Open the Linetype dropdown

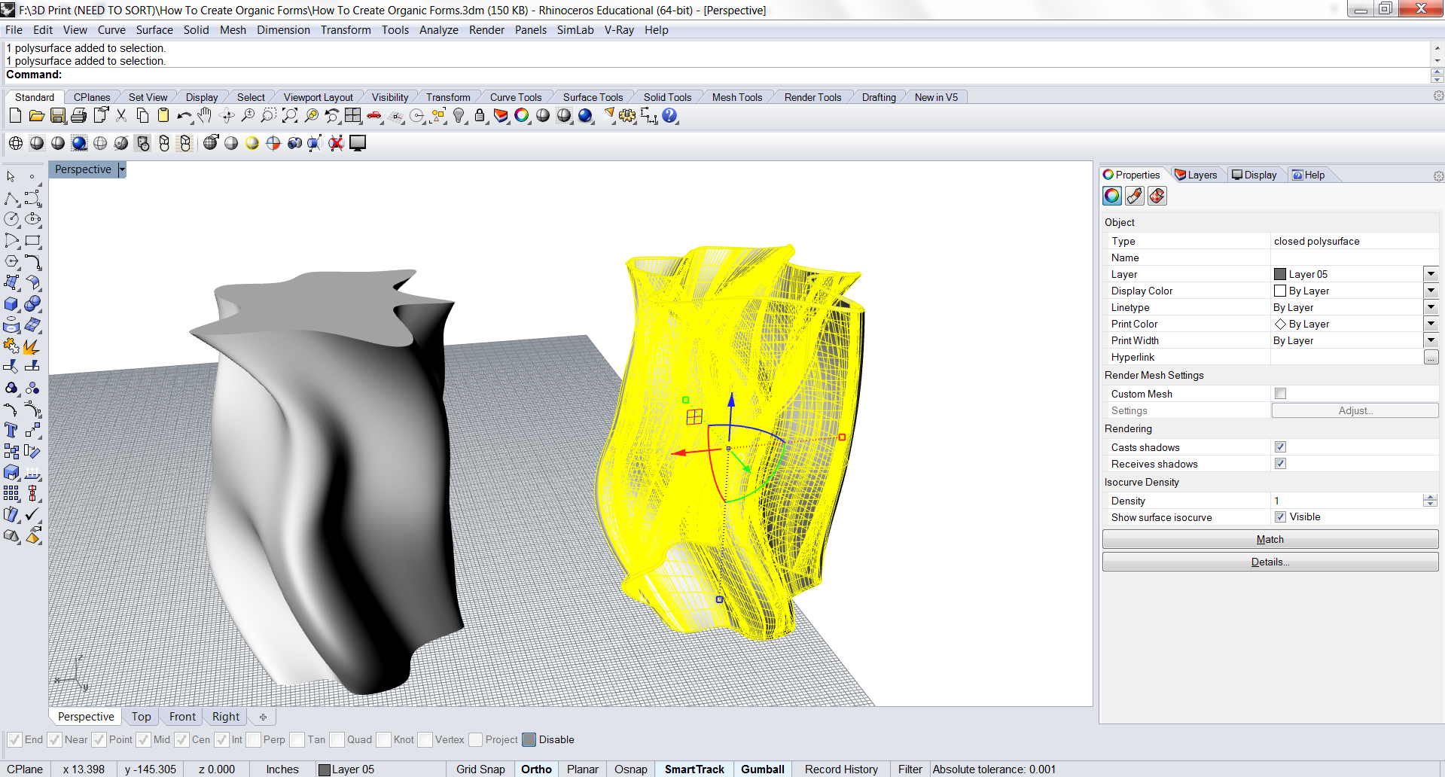click(x=1431, y=307)
